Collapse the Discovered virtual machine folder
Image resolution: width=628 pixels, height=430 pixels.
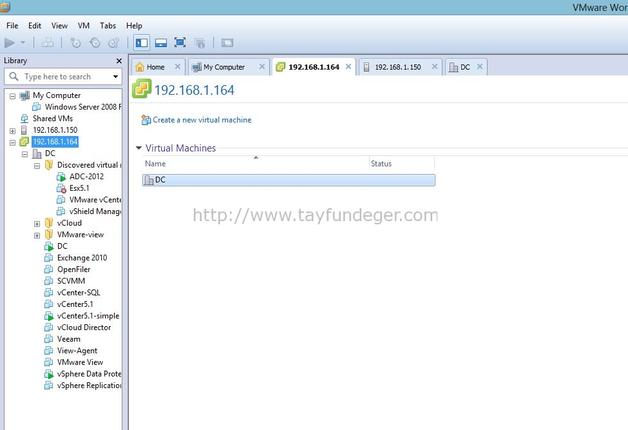pos(37,166)
